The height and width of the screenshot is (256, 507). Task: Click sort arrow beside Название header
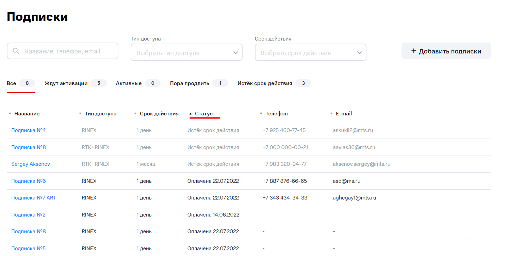click(10, 114)
